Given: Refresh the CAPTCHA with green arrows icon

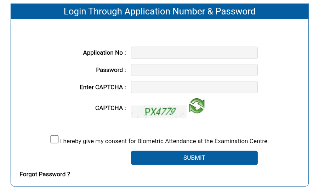Looking at the screenshot, I should pos(196,106).
